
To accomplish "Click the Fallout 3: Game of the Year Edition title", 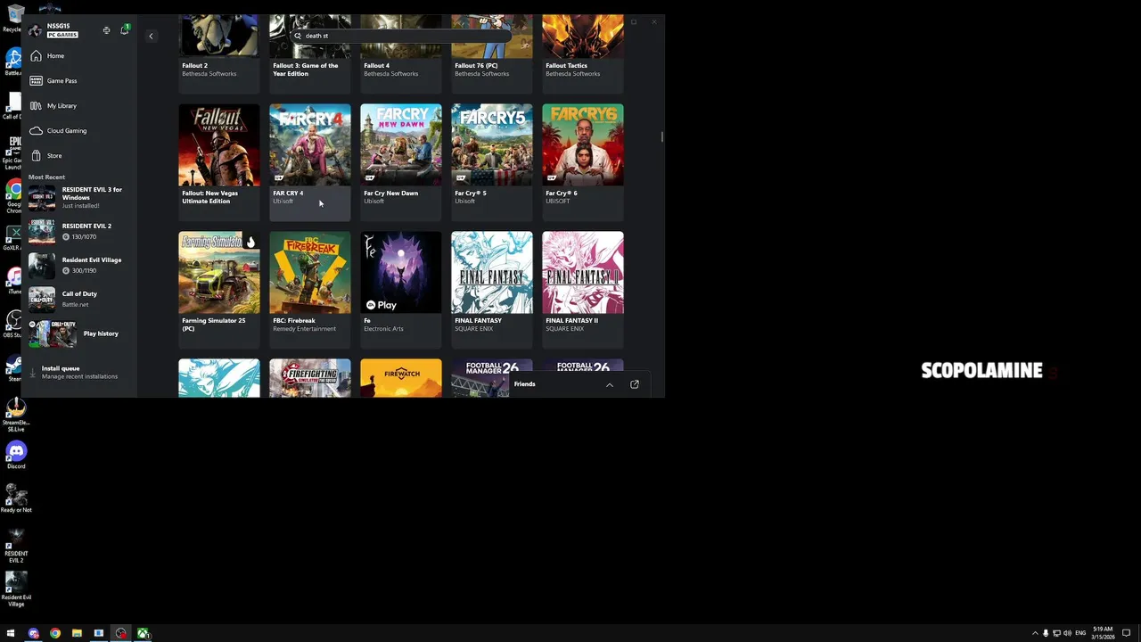I will tap(306, 70).
